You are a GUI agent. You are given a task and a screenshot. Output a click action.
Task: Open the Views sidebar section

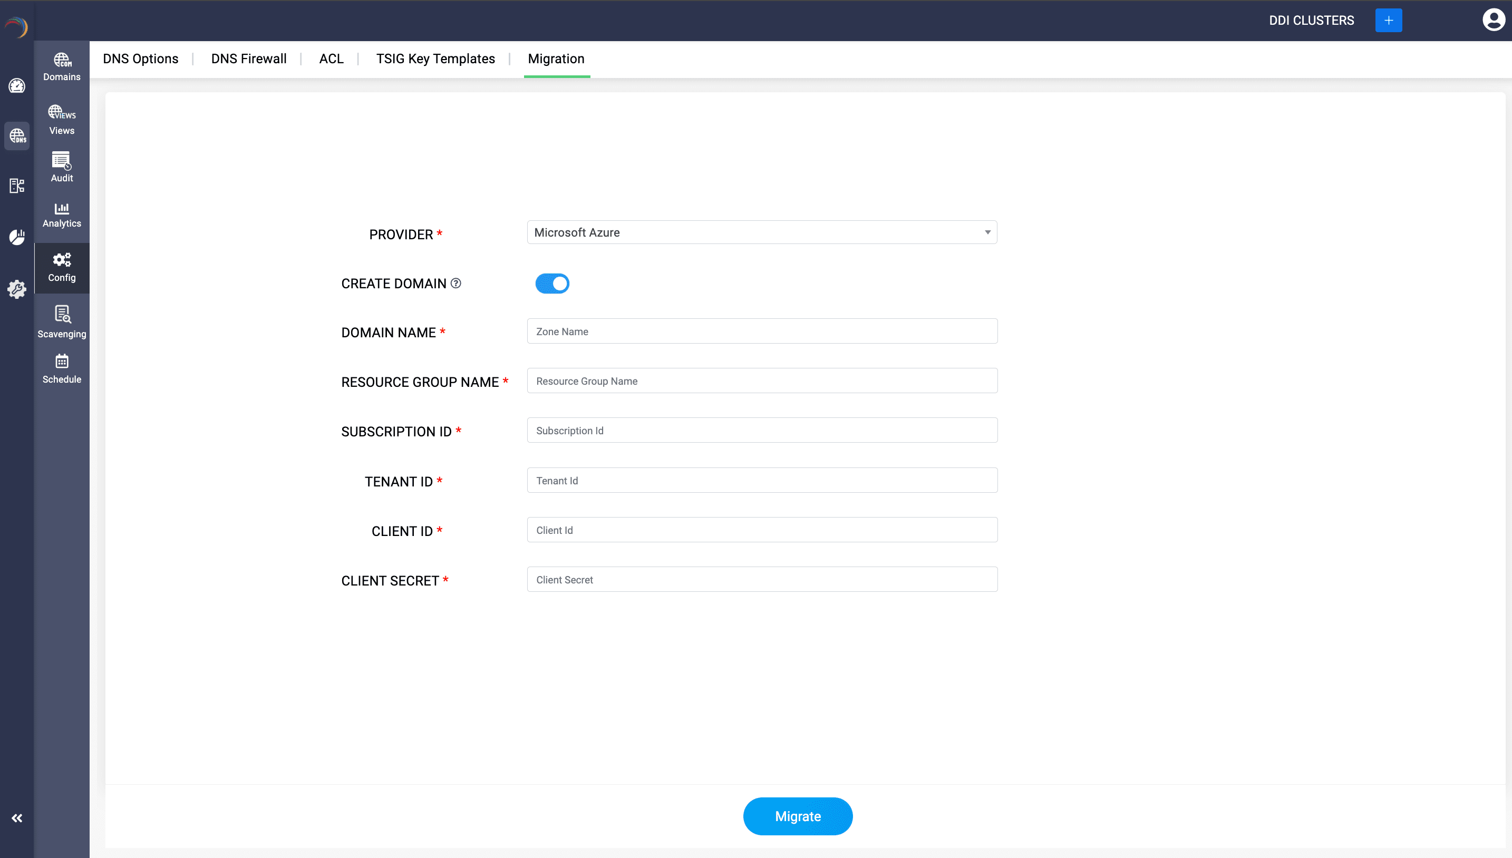[x=61, y=120]
